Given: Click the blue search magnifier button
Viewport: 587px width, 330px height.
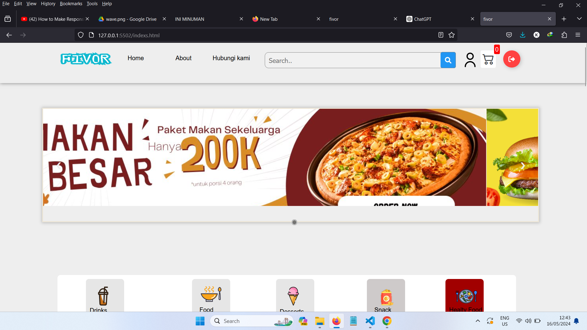Looking at the screenshot, I should point(448,60).
